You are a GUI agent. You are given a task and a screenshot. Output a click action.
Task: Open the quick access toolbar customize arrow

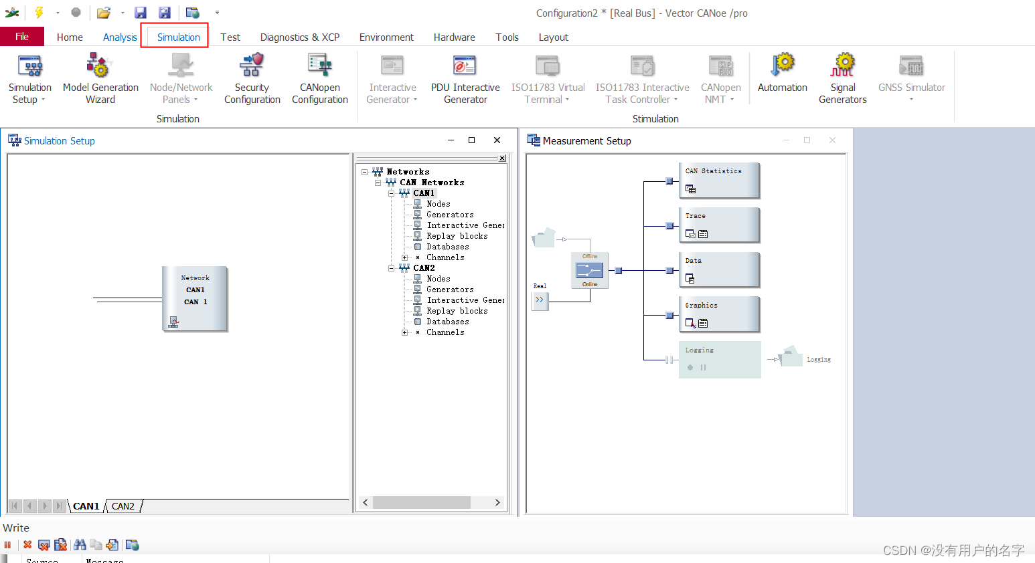coord(217,12)
